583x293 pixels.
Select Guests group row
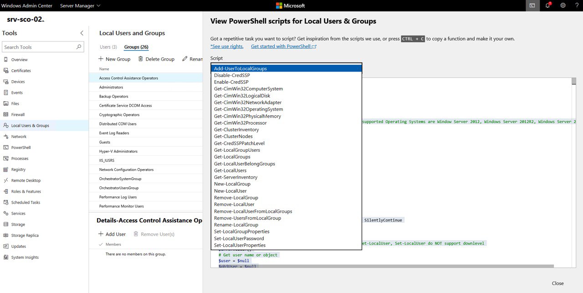146,142
